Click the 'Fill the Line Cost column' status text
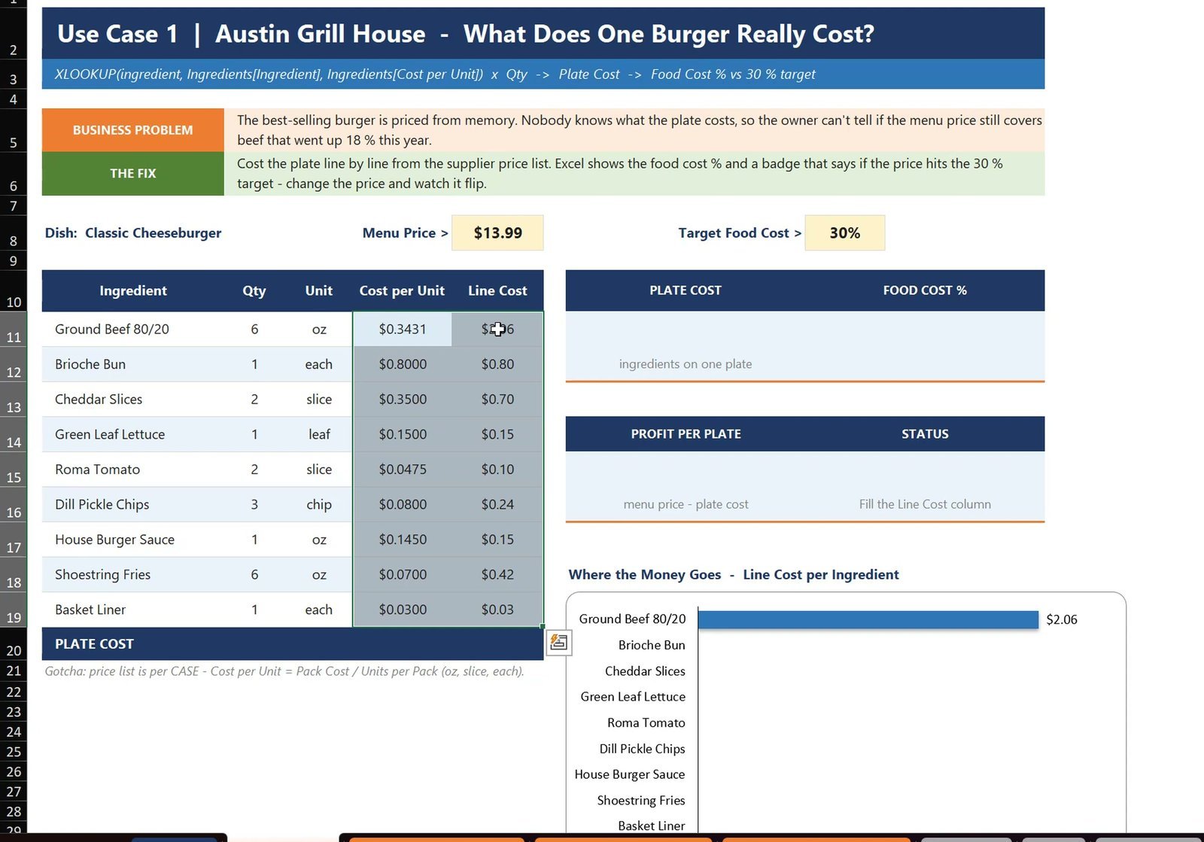Viewport: 1204px width, 842px height. point(925,504)
